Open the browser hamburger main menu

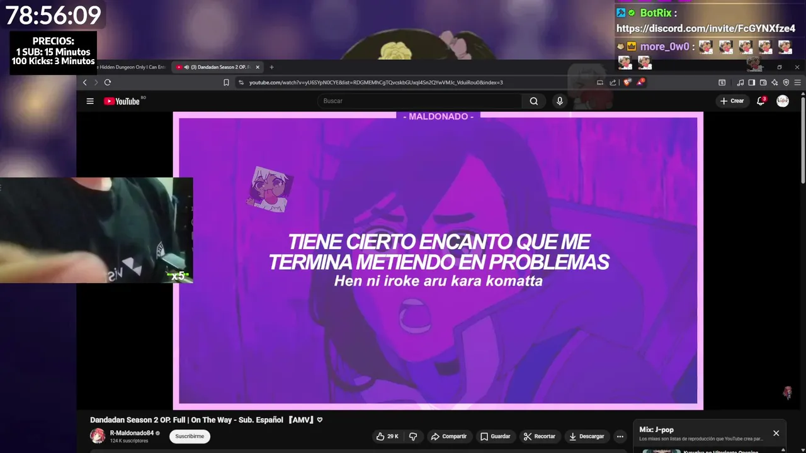point(798,82)
